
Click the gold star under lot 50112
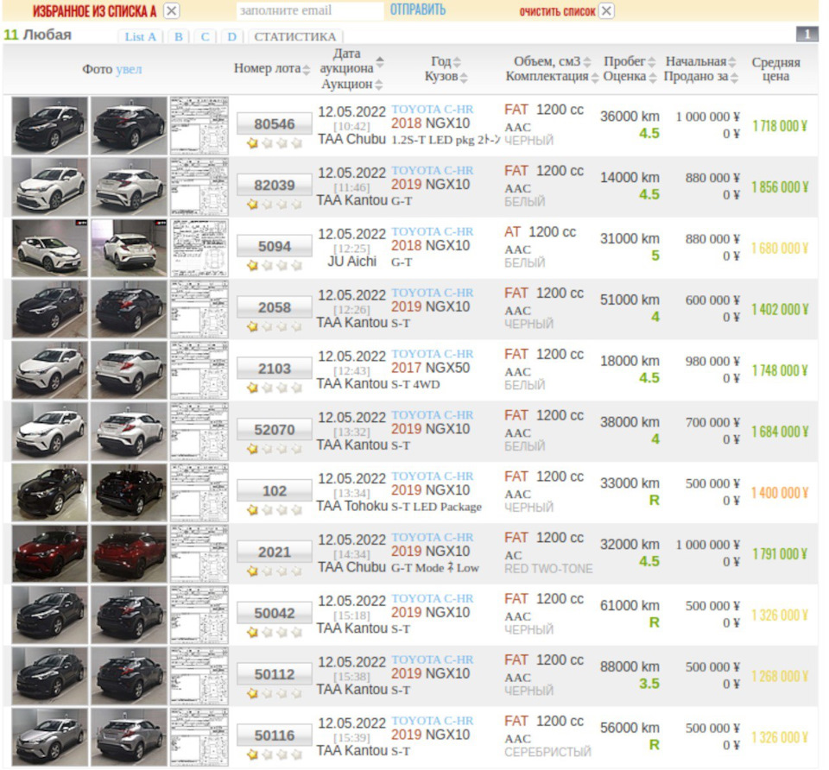[x=253, y=693]
